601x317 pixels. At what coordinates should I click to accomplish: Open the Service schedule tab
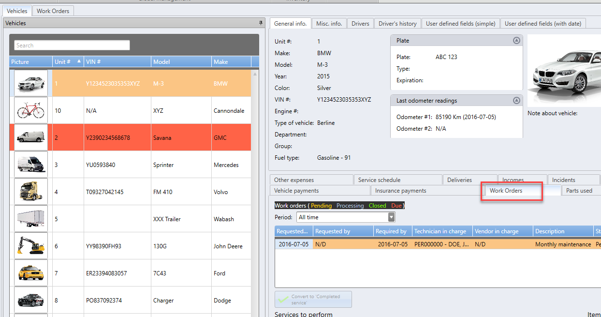pyautogui.click(x=398, y=180)
